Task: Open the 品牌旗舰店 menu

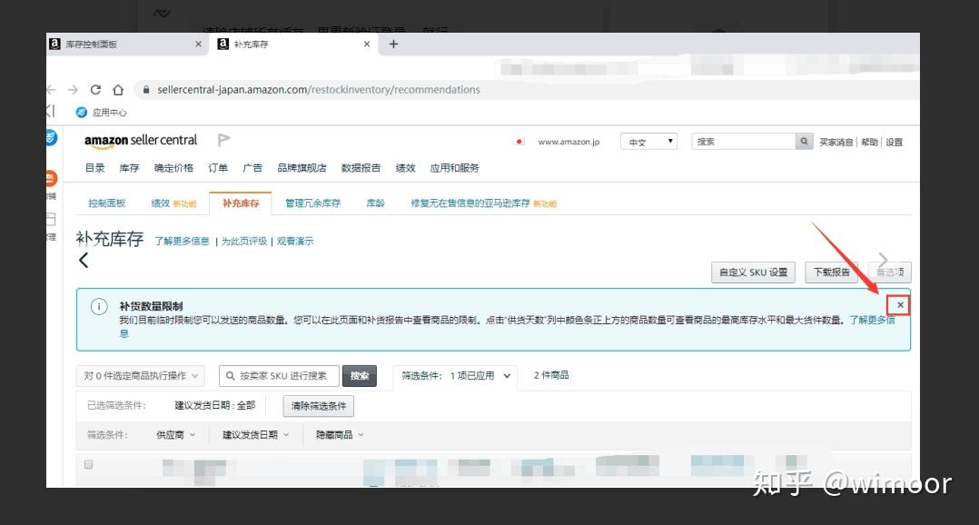Action: (302, 168)
